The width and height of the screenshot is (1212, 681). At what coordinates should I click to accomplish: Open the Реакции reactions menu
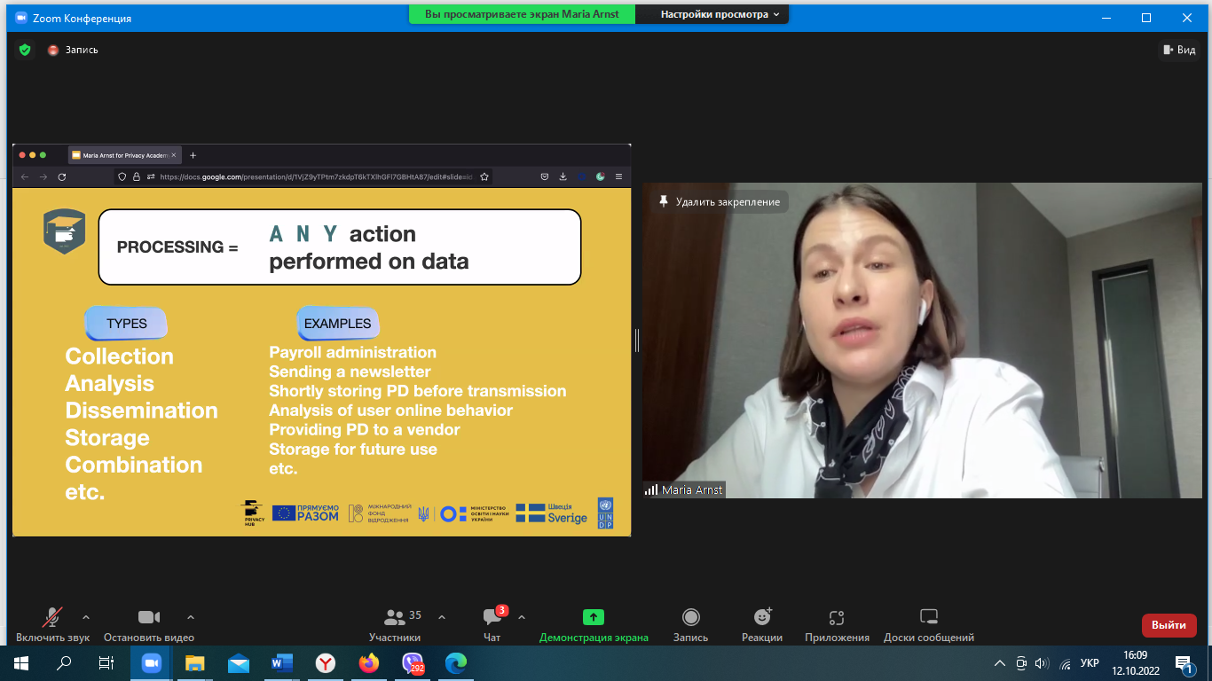click(762, 617)
